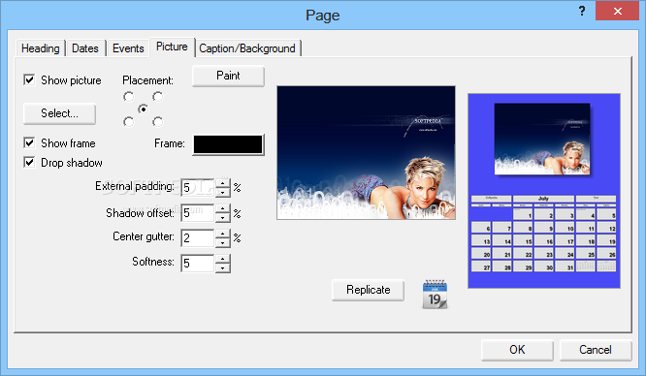The width and height of the screenshot is (646, 376).
Task: Decrease Shadow offset with down arrow
Action: pyautogui.click(x=222, y=217)
